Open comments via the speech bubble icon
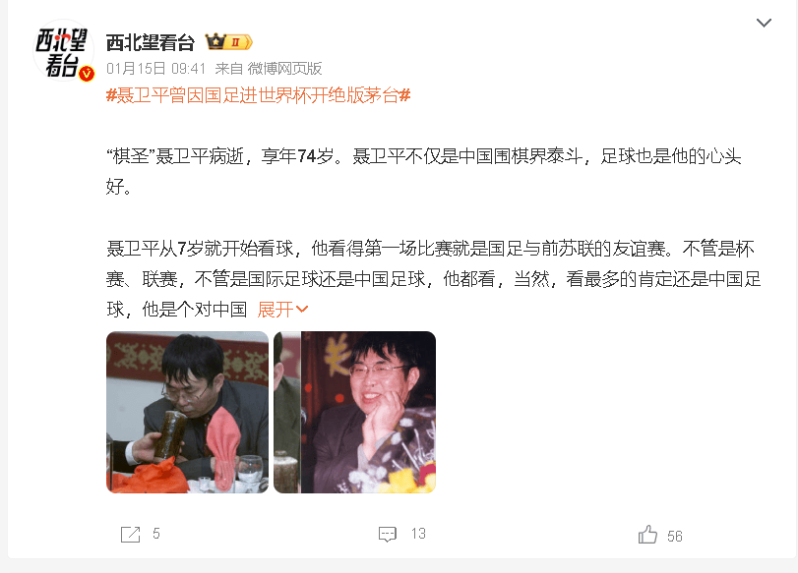 click(x=388, y=535)
